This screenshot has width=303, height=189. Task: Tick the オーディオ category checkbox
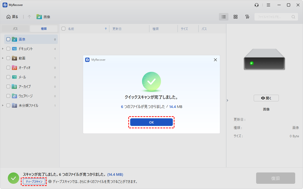point(8,68)
